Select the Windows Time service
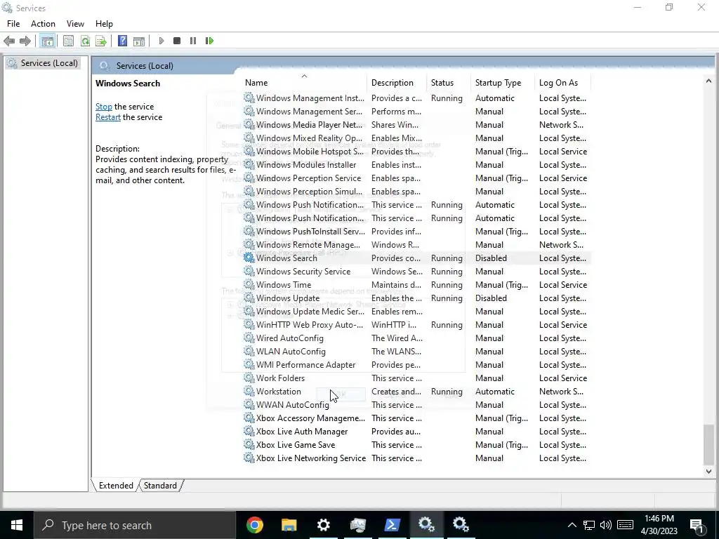 tap(416, 285)
